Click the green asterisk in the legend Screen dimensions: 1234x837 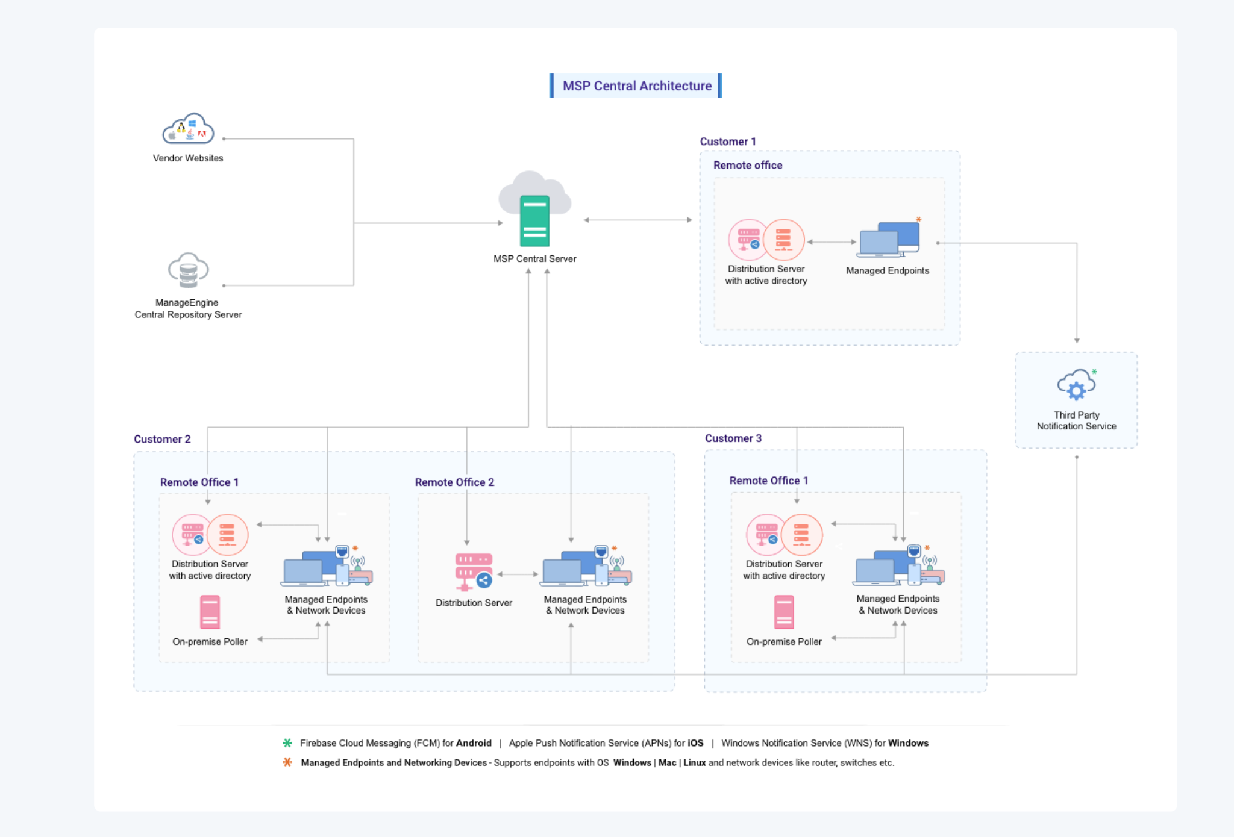tap(287, 743)
